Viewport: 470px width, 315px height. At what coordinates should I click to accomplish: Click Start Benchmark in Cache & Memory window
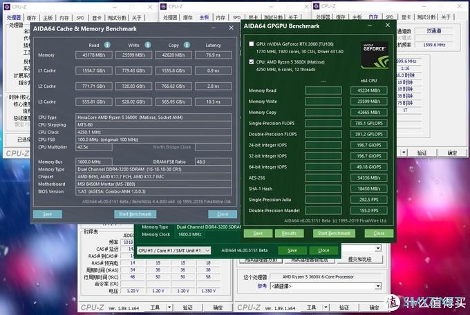(135, 214)
